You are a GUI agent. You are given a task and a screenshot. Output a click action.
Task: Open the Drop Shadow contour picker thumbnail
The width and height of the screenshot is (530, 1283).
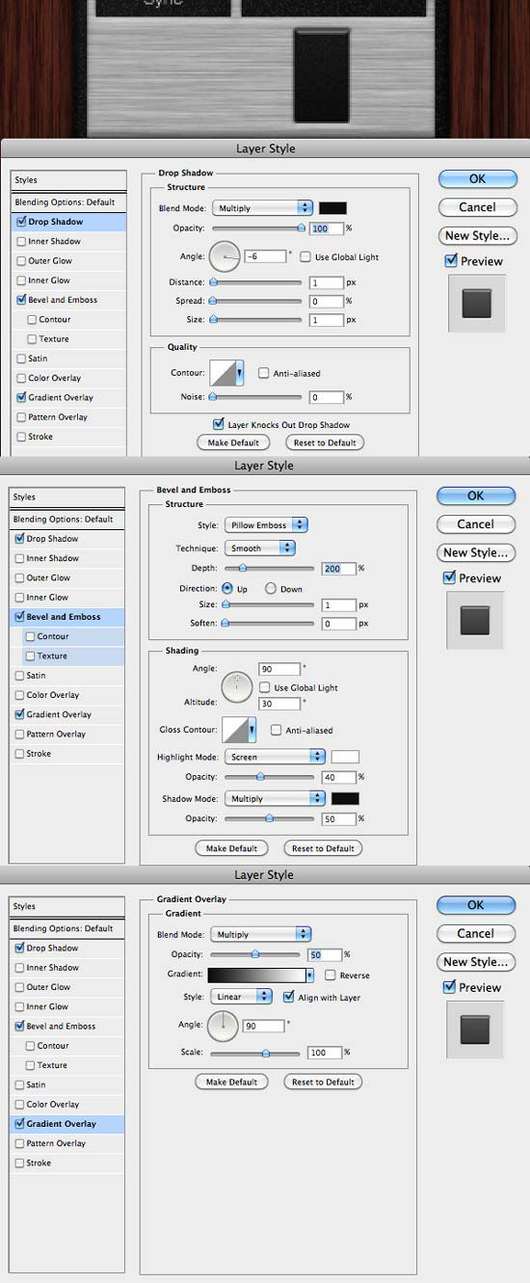click(226, 372)
